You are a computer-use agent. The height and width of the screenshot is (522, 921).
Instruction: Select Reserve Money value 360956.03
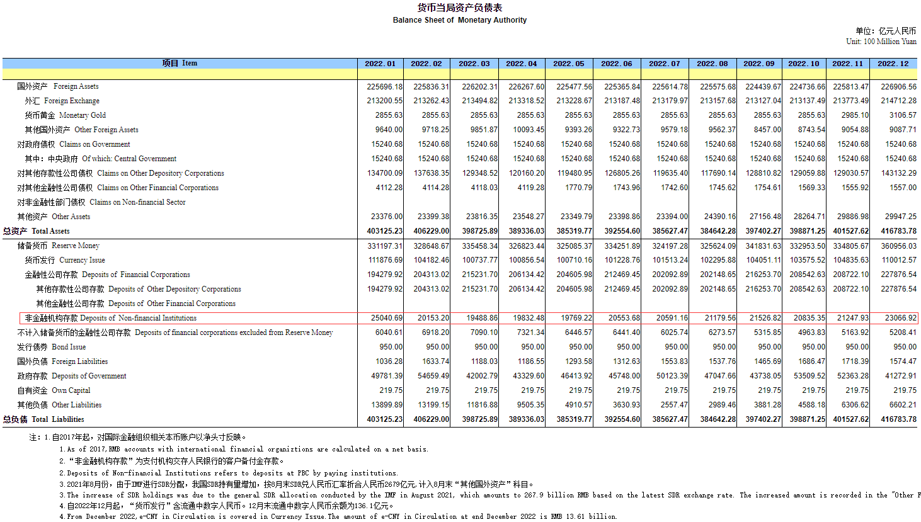click(898, 246)
